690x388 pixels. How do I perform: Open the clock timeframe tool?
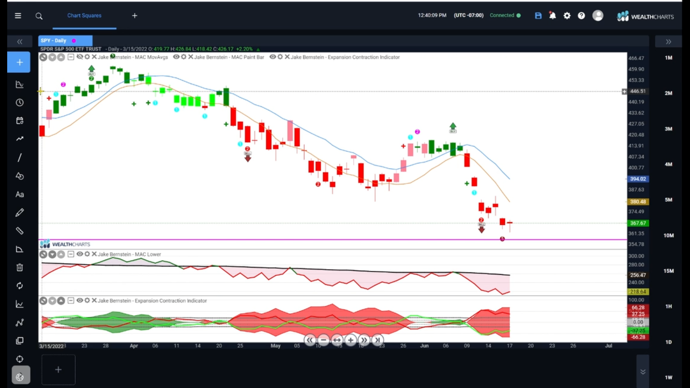(20, 103)
